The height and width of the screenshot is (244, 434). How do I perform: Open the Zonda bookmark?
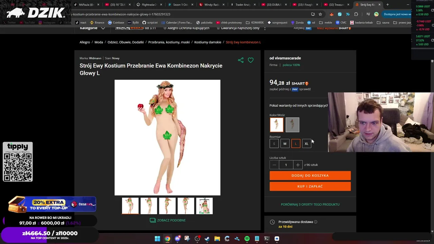point(297,23)
